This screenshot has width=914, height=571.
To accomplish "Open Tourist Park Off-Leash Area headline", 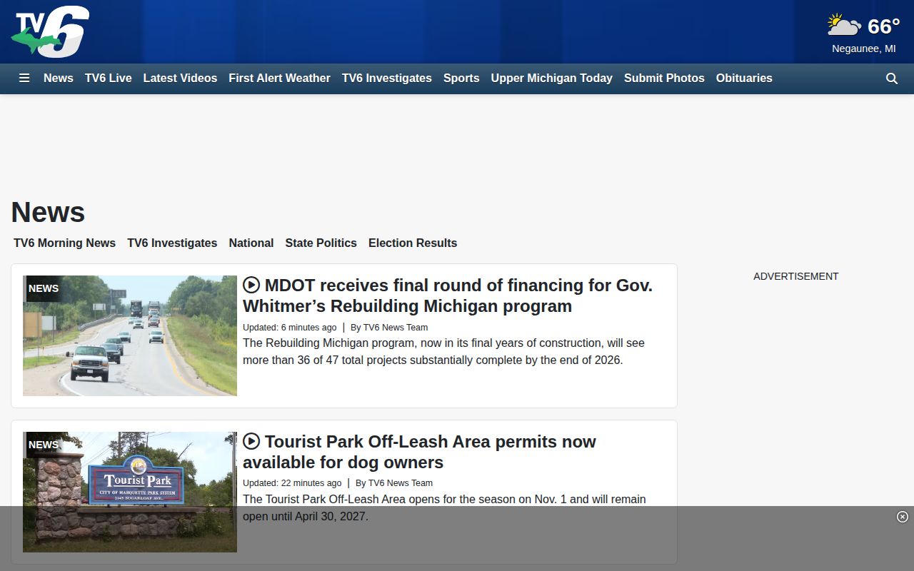I will coord(419,452).
